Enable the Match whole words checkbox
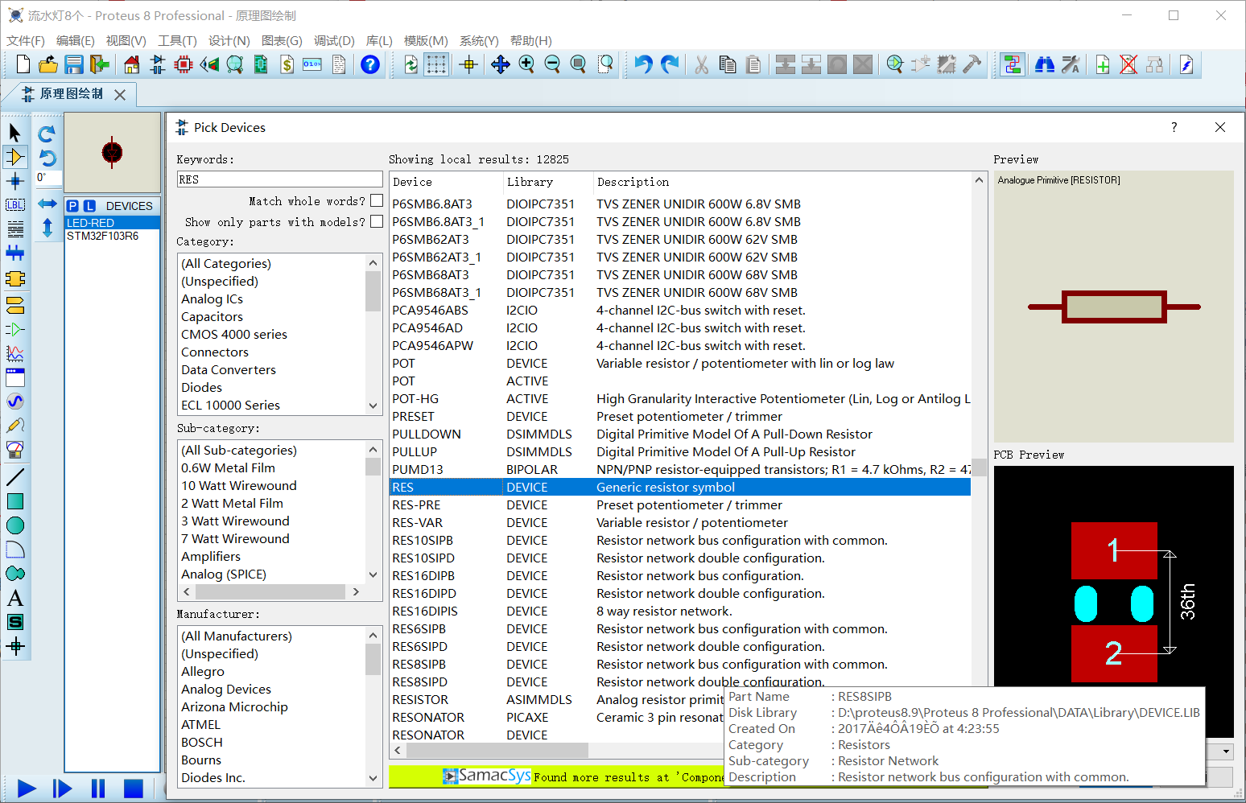Screen dimensions: 1246x803 click(377, 200)
